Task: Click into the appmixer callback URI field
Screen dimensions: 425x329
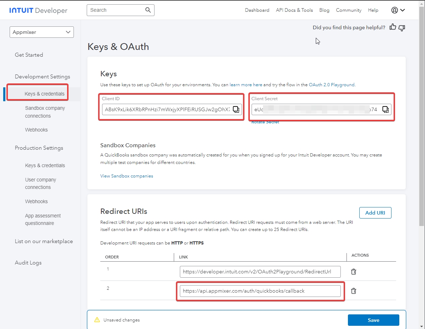Action: (x=260, y=291)
